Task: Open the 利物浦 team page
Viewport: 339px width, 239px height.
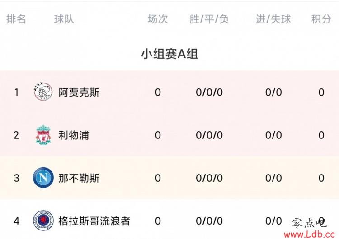Action: coord(74,135)
